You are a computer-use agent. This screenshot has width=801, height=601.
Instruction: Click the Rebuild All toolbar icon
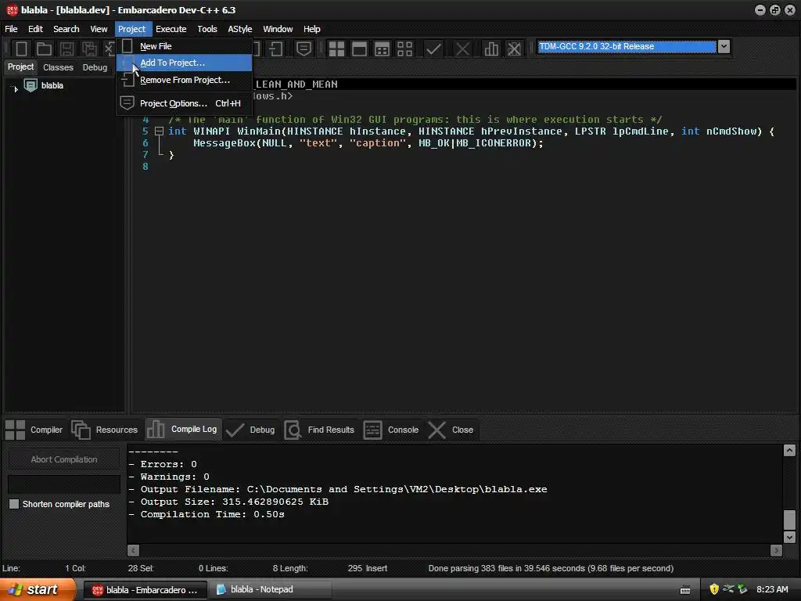pyautogui.click(x=404, y=49)
